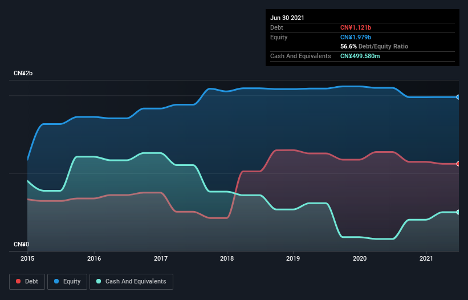This screenshot has width=468, height=300.
Task: Click the CN¥2b y-axis label
Action: coord(23,73)
